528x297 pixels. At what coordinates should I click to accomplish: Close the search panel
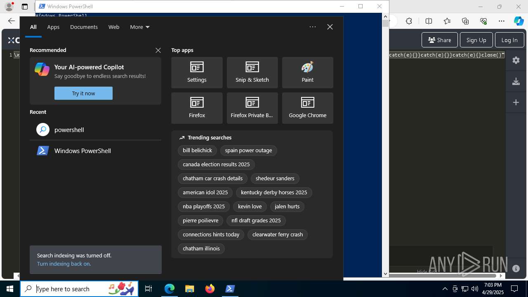click(x=330, y=27)
